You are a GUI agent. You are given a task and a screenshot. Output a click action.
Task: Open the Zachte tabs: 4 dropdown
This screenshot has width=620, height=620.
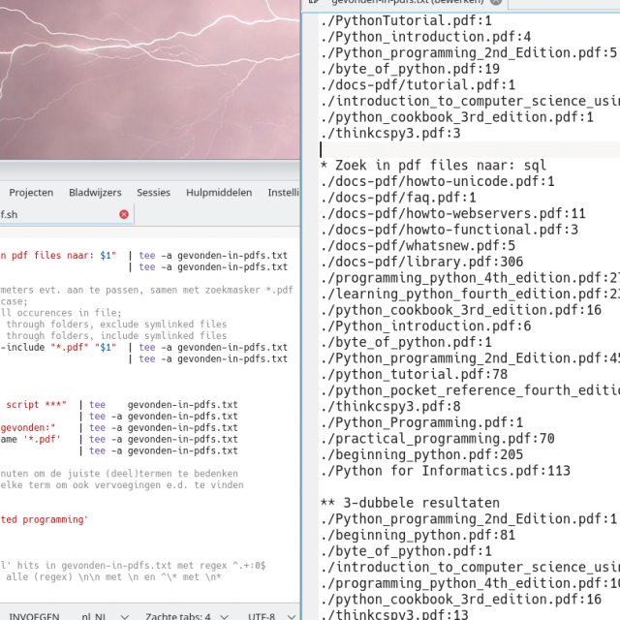[x=186, y=615]
